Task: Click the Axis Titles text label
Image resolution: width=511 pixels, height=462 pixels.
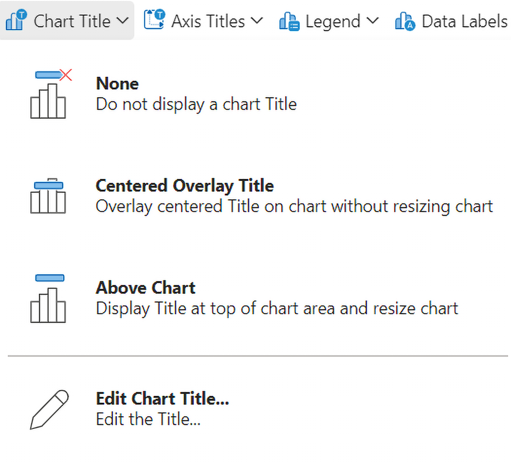Action: tap(208, 21)
